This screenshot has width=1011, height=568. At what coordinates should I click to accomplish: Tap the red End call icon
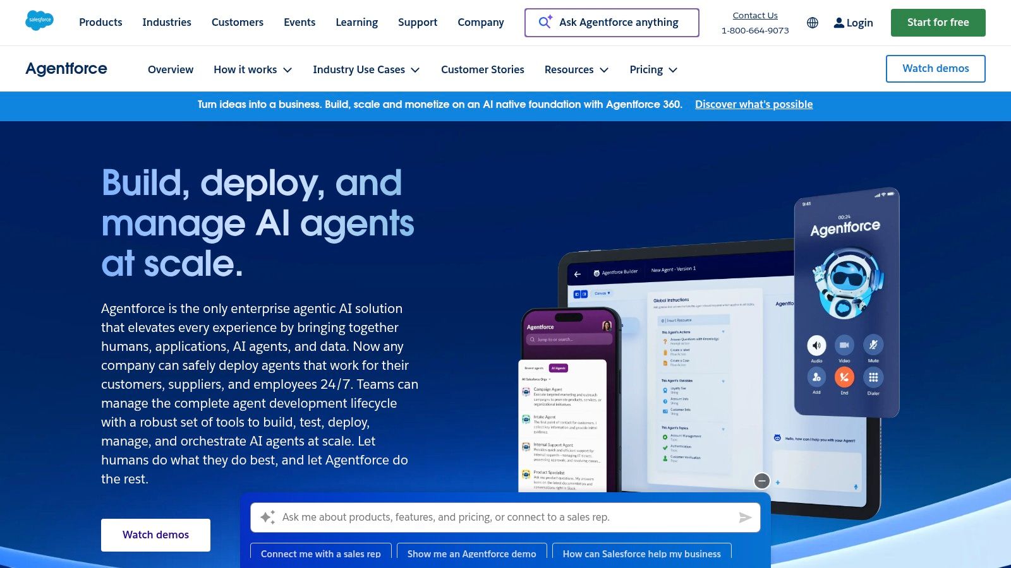pyautogui.click(x=844, y=377)
